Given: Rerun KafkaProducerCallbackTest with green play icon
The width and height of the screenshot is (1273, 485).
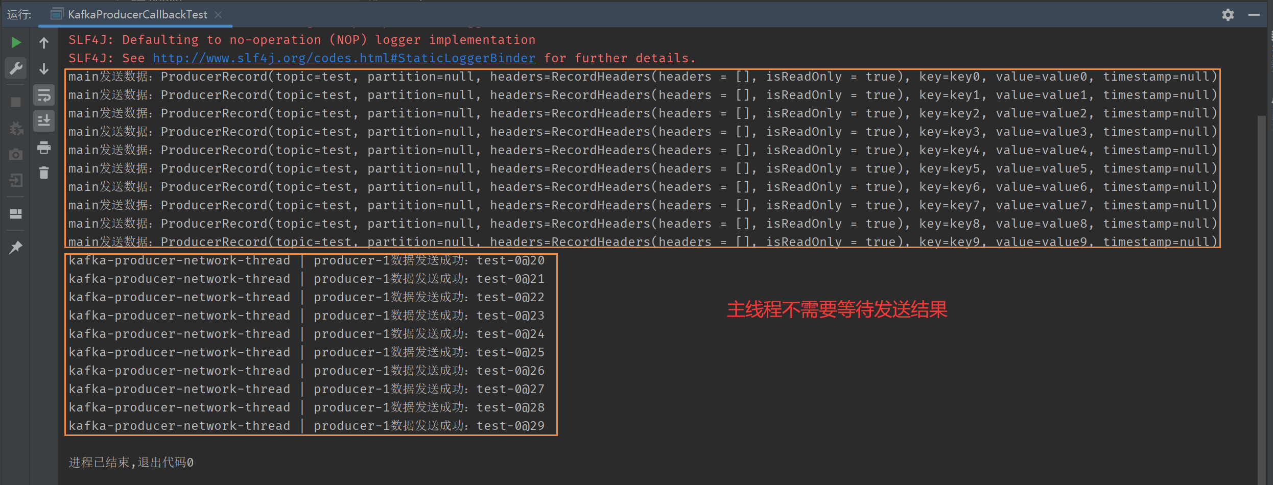Looking at the screenshot, I should pyautogui.click(x=16, y=42).
